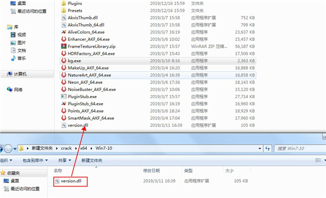Open the address bar history dropdown arrow
Viewport: 326px width, 198px height.
(x=260, y=149)
